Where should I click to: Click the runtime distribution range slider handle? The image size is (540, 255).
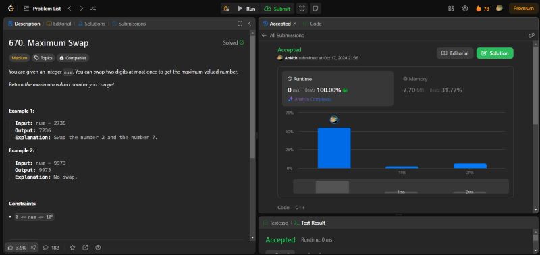point(332,187)
